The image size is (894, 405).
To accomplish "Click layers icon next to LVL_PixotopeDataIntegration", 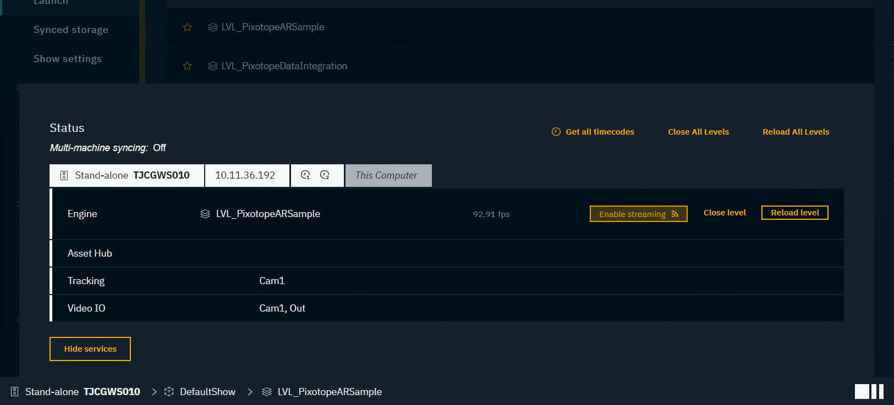I will (212, 66).
